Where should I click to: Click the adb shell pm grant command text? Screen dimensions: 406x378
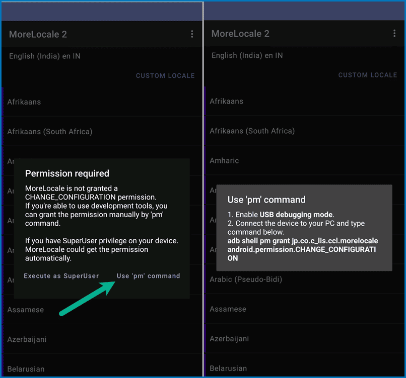coord(302,249)
